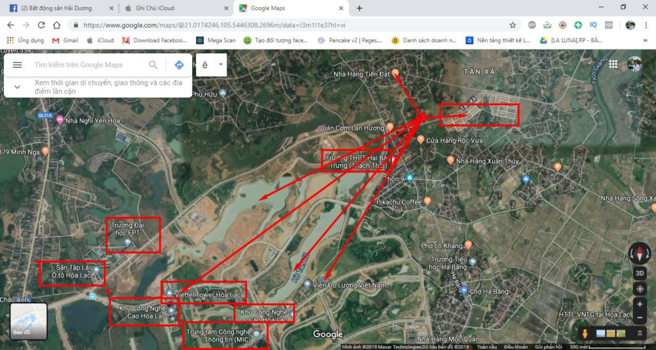The image size is (656, 350).
Task: Switch to the Bản đồ map layer
Action: pos(28,321)
